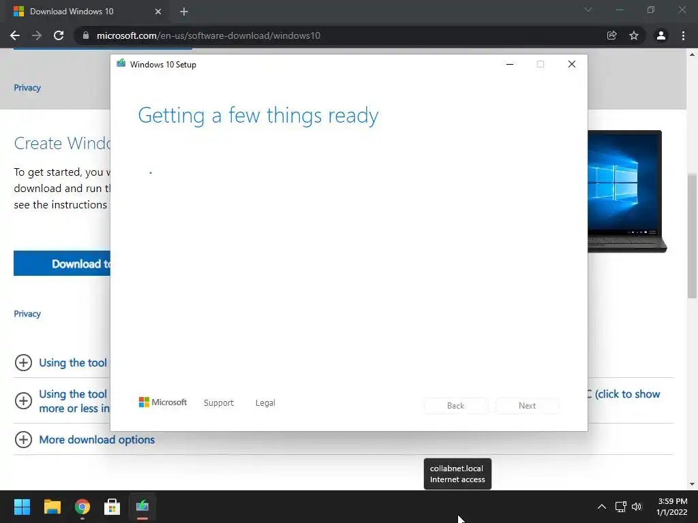The width and height of the screenshot is (698, 523).
Task: Click scrollbar up arrow on webpage
Action: tap(692, 54)
